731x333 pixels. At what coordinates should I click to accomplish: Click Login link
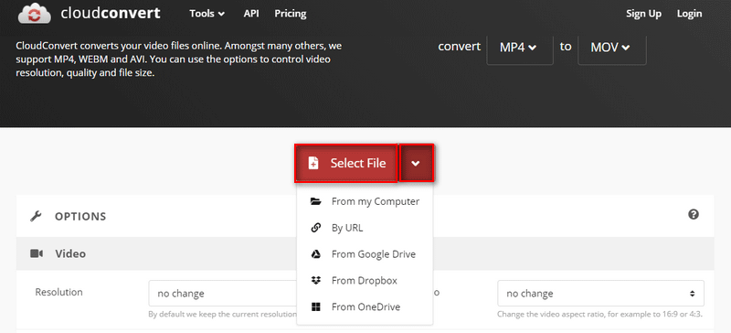pos(689,14)
